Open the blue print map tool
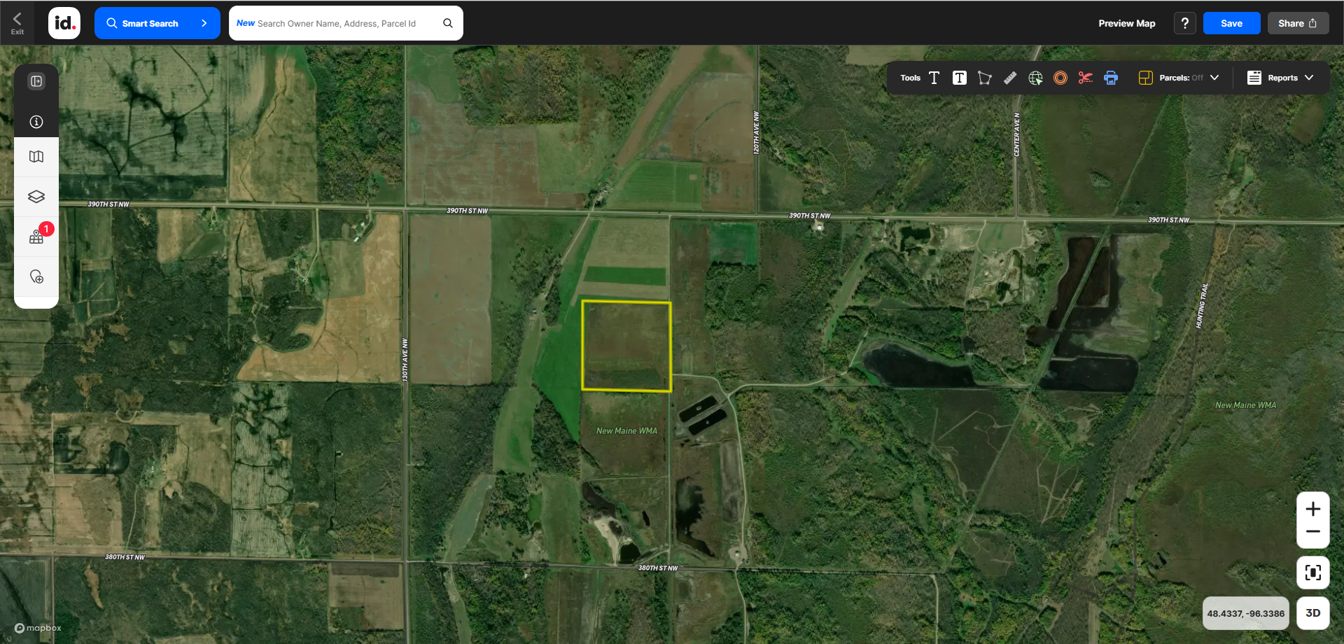This screenshot has width=1344, height=644. (x=1111, y=78)
